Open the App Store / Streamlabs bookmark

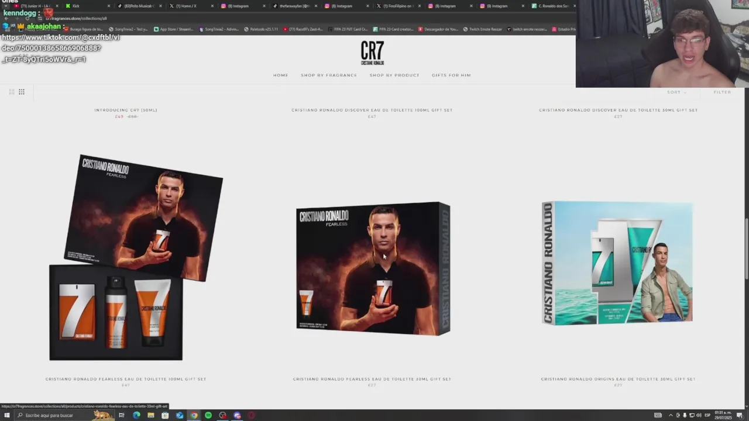174,29
